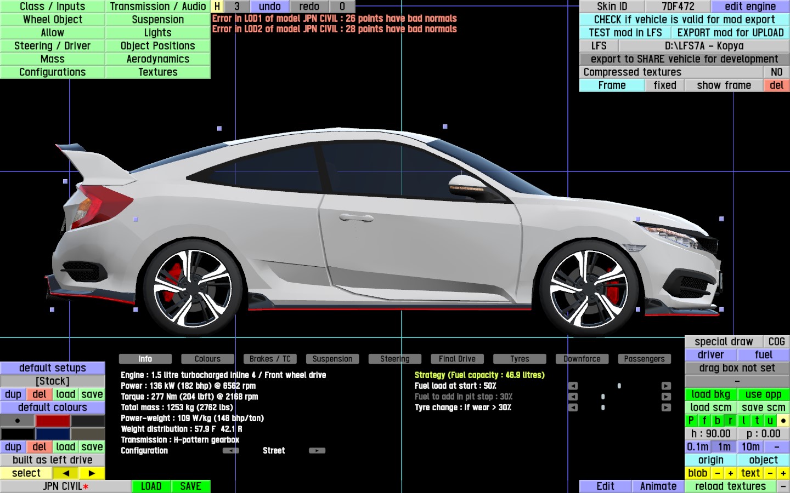Screen dimensions: 790x493
Task: Click Skin ID value 7DF472
Action: [x=678, y=7]
